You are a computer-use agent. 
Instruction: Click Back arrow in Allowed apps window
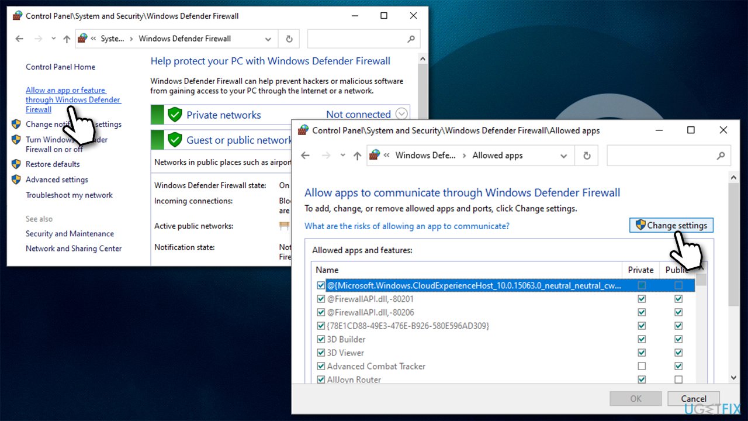coord(305,156)
